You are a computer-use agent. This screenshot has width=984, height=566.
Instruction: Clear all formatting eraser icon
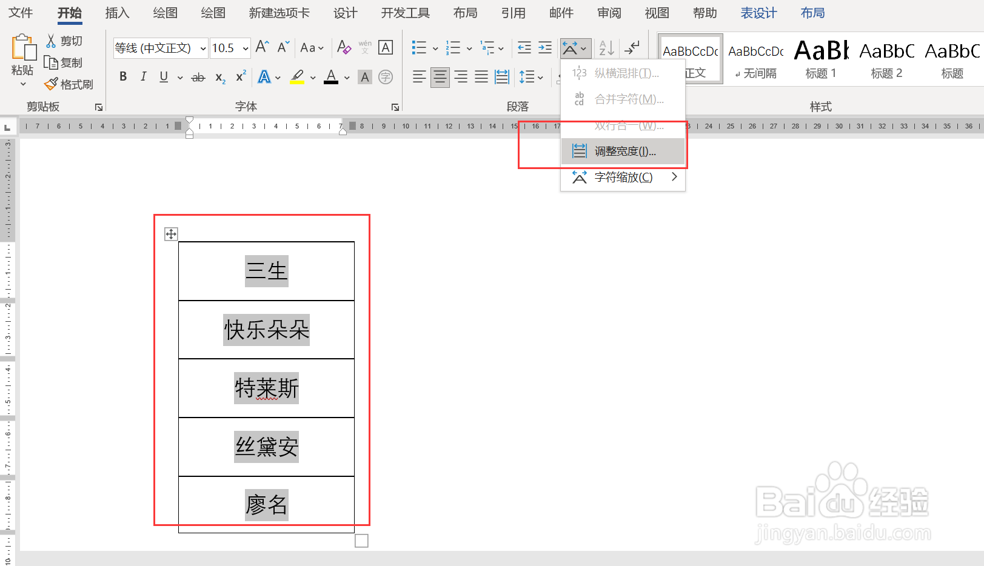tap(344, 47)
